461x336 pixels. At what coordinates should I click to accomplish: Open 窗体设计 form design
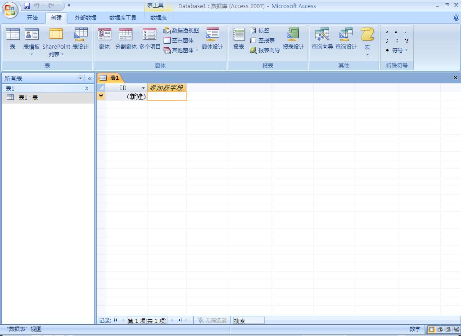click(x=212, y=39)
